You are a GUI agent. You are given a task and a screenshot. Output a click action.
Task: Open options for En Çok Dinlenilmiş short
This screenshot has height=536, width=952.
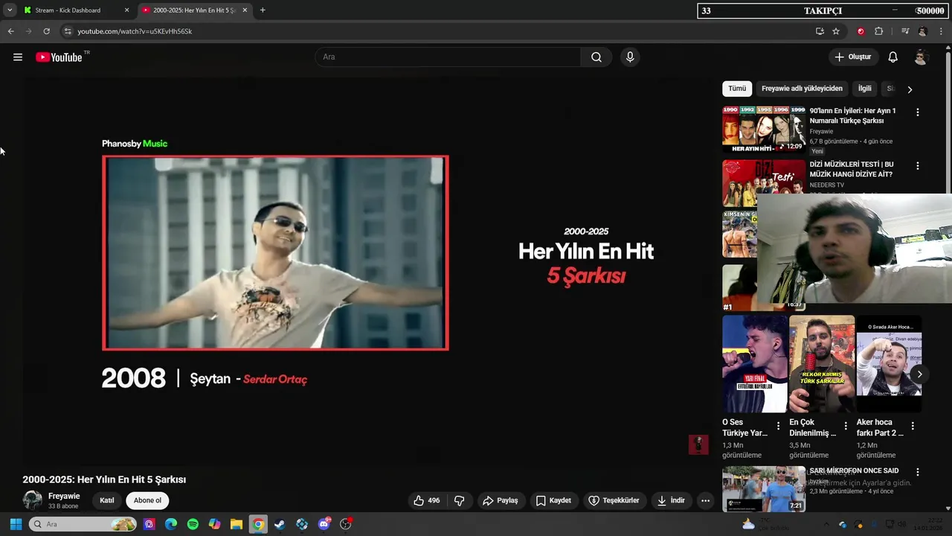(845, 427)
